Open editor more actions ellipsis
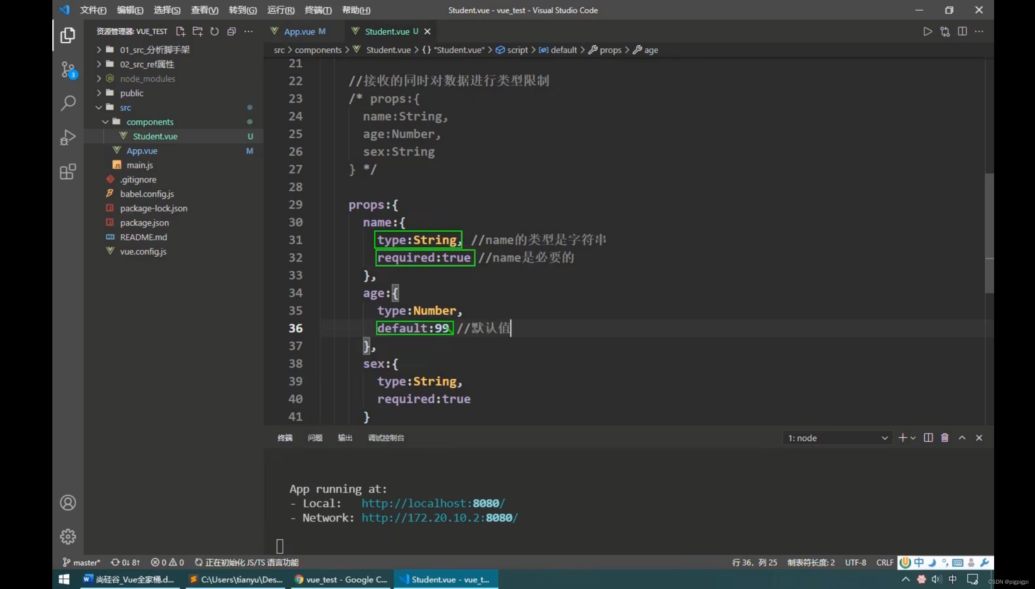1035x589 pixels. pos(979,31)
